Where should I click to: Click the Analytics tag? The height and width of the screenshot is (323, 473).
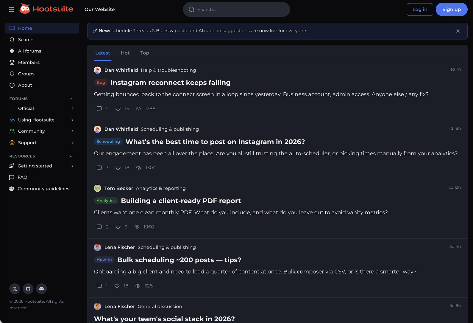pos(106,201)
